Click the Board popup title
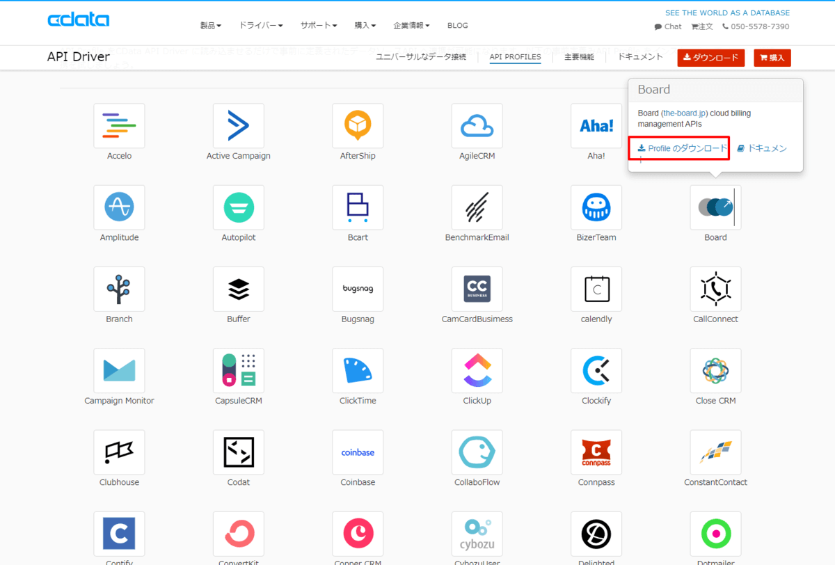The width and height of the screenshot is (835, 565). pyautogui.click(x=654, y=90)
